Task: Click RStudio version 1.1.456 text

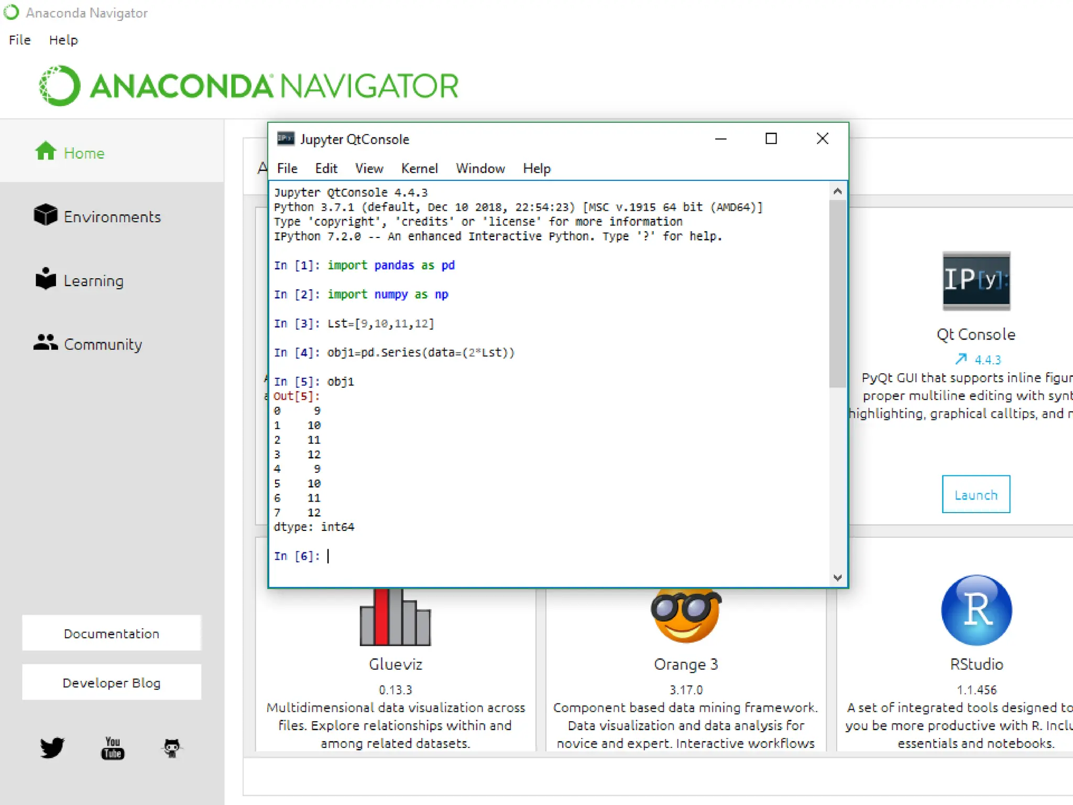Action: point(976,690)
